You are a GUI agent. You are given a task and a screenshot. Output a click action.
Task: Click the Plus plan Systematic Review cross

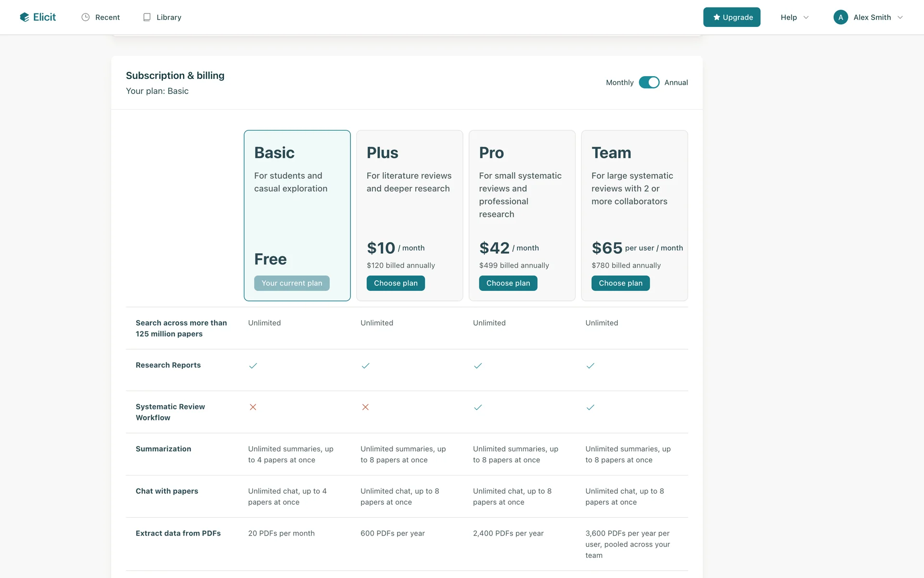click(x=365, y=407)
